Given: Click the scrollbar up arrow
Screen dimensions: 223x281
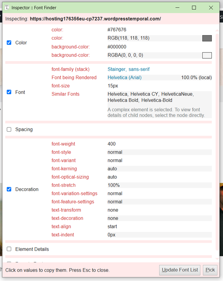Looking at the screenshot, I should click(217, 30).
